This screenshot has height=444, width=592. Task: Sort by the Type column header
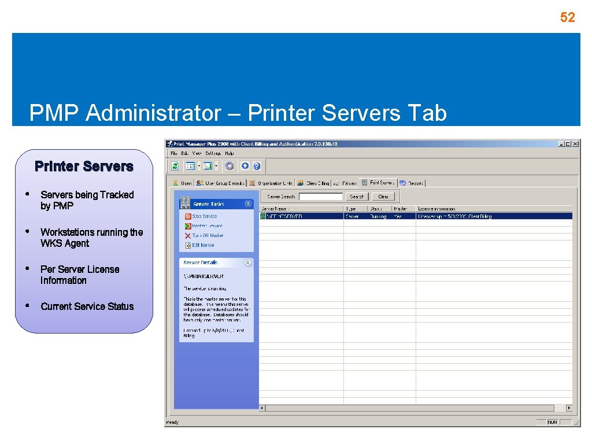point(356,209)
